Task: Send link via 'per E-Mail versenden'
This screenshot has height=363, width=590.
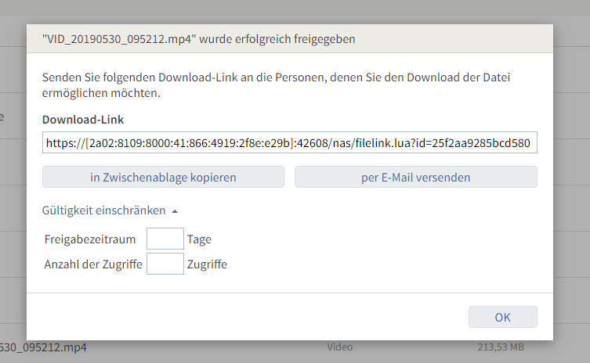Action: [x=416, y=177]
